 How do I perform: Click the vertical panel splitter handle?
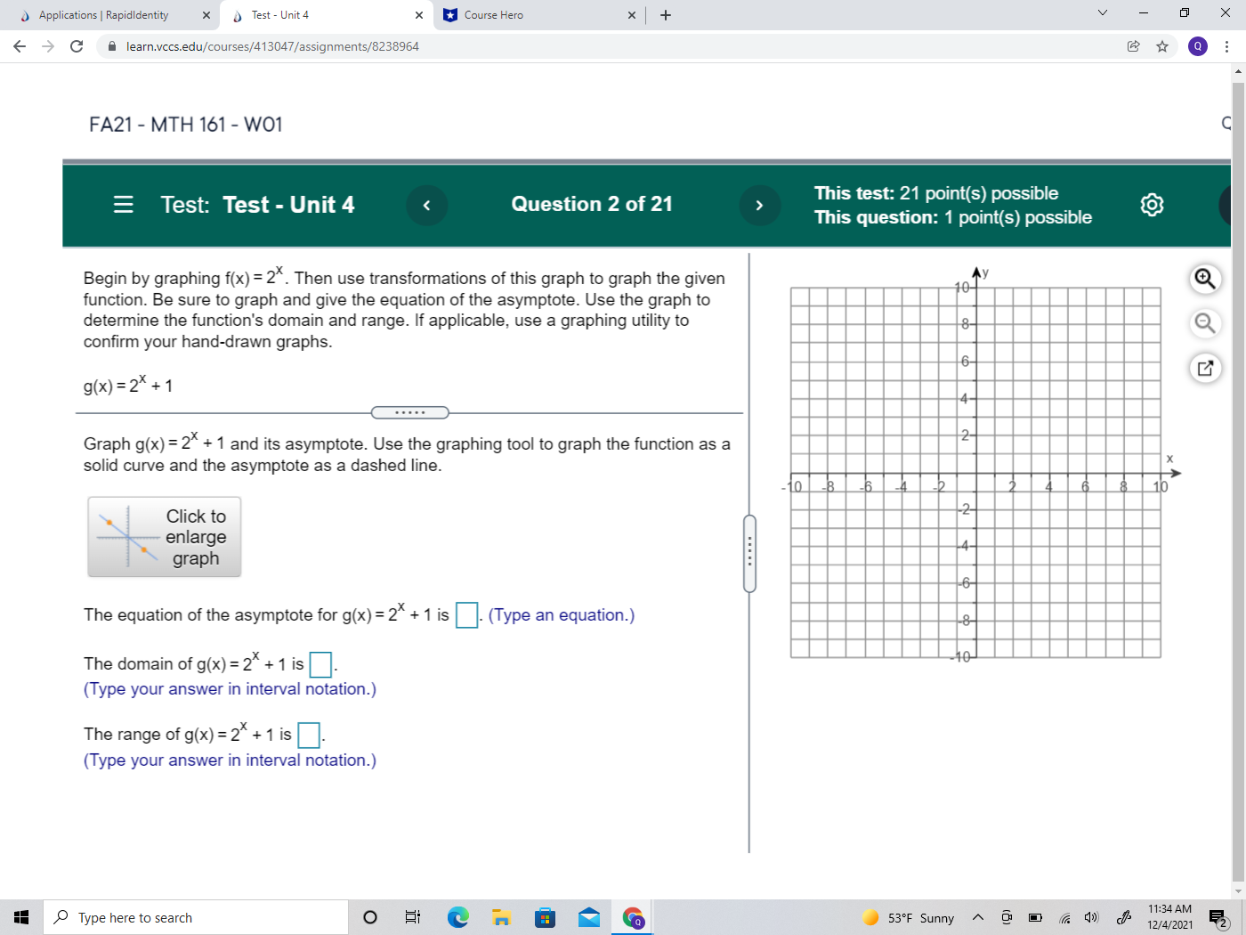(x=749, y=553)
